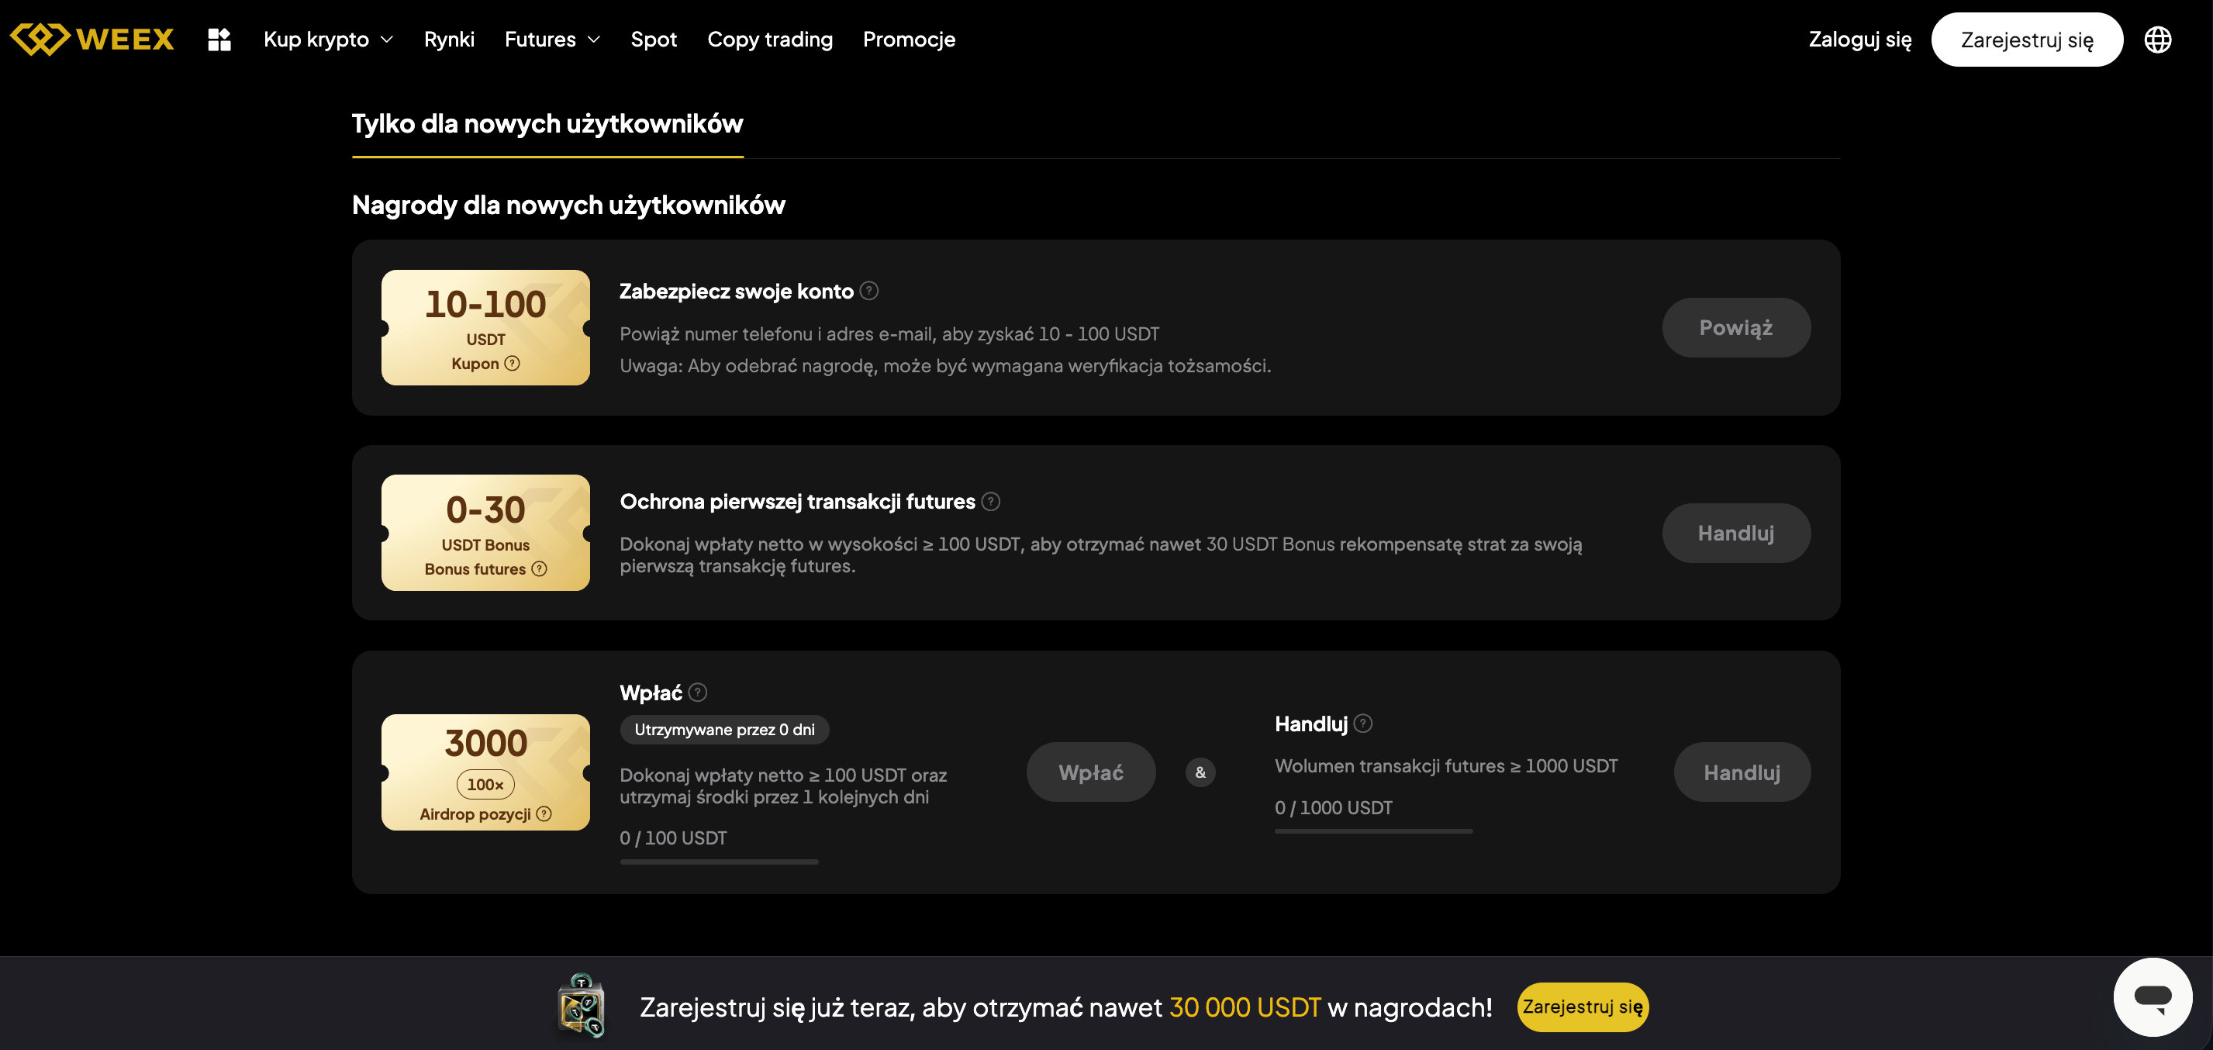Click the 0 / 100 USDT deposit progress bar

click(x=719, y=861)
